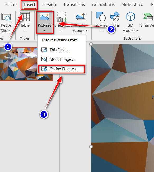Click the Reuse Slides icon
The width and height of the screenshot is (154, 172).
tap(6, 17)
